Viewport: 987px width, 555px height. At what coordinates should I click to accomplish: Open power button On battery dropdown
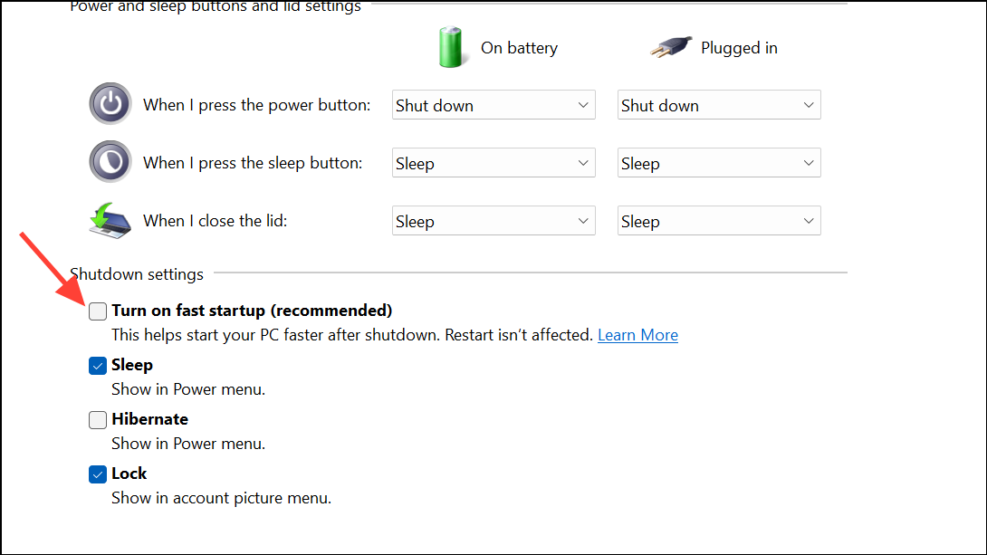pos(493,104)
